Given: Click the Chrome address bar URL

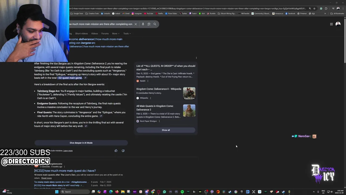Looking at the screenshot, I should (188, 8).
